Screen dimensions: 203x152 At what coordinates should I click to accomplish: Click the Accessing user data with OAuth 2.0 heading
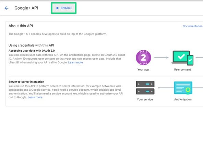(x=32, y=51)
